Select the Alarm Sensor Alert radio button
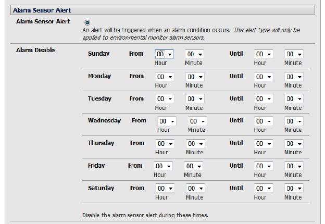The image size is (325, 224). pos(87,22)
